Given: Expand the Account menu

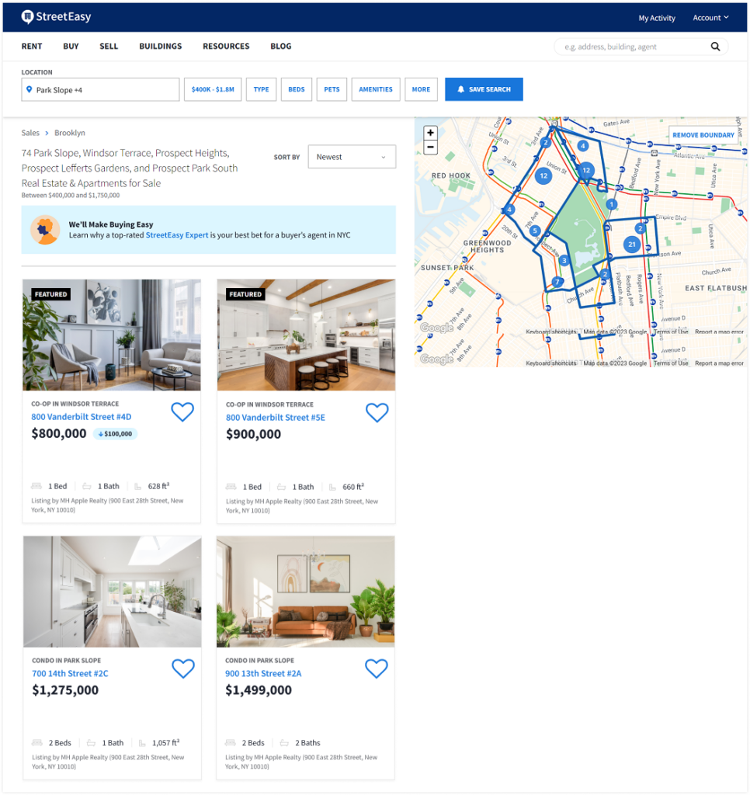Looking at the screenshot, I should (x=709, y=17).
